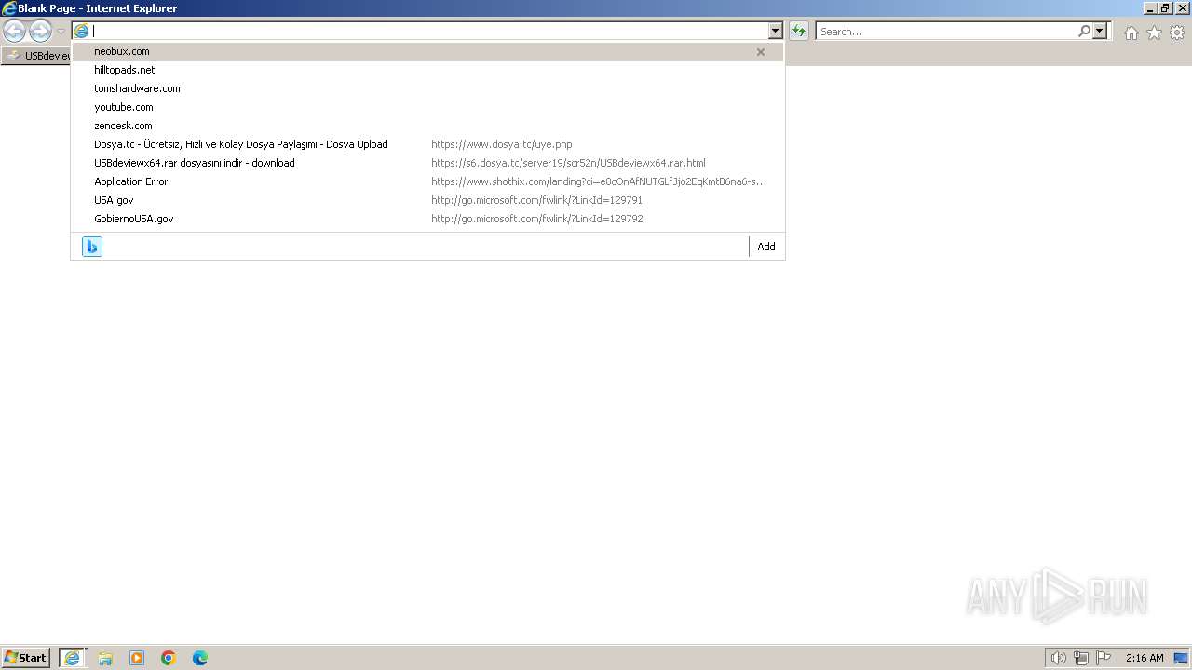The image size is (1192, 670).
Task: Restore down the Internet Explorer window
Action: pyautogui.click(x=1164, y=8)
